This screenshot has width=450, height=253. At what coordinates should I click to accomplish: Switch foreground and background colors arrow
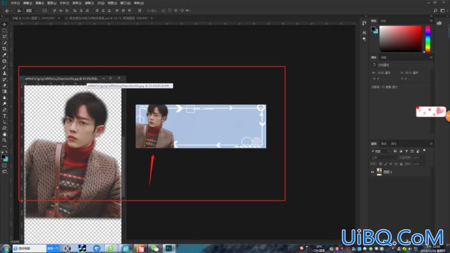[x=6, y=152]
